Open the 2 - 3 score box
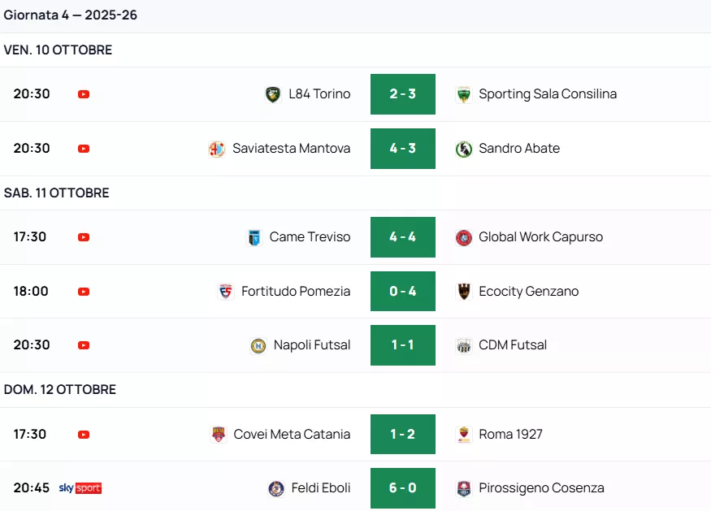 [x=403, y=94]
